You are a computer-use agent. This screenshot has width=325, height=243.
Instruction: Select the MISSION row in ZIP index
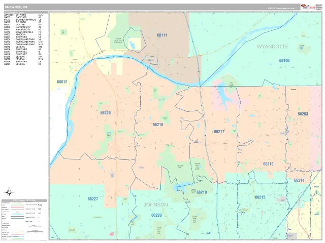23,34
